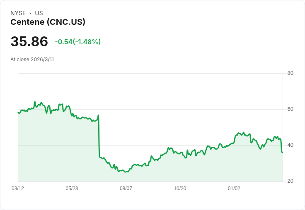Select the 03/12 date on x-axis
This screenshot has height=210, width=305.
pos(18,189)
